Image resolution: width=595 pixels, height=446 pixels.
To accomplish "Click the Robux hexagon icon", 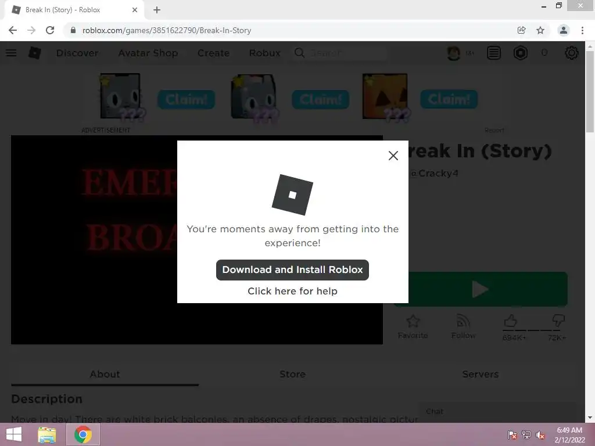I will point(520,53).
